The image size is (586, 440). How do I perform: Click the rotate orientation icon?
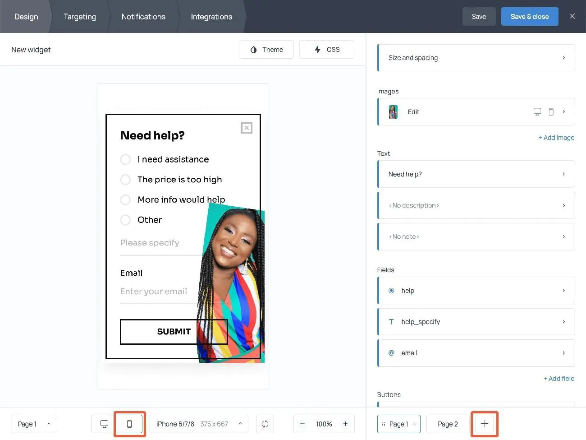pyautogui.click(x=265, y=424)
